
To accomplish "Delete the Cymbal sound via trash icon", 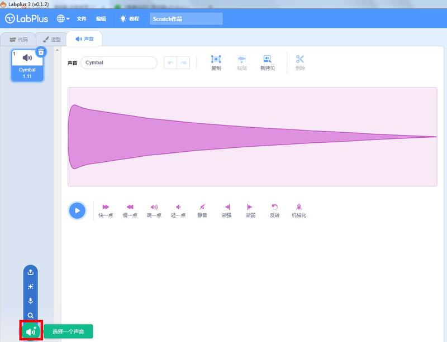I will coord(41,52).
